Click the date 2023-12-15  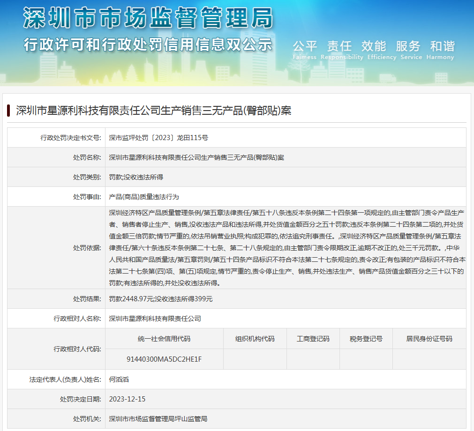click(x=127, y=399)
